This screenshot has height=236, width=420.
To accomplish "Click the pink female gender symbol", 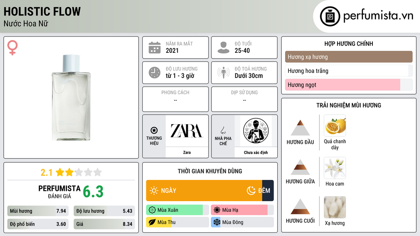I will (x=12, y=48).
